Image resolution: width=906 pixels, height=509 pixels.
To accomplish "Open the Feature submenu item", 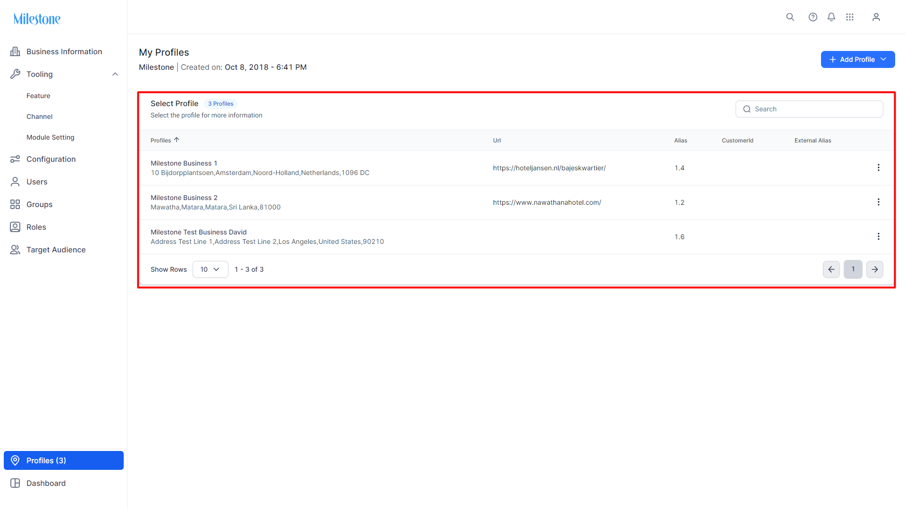I will click(x=38, y=96).
